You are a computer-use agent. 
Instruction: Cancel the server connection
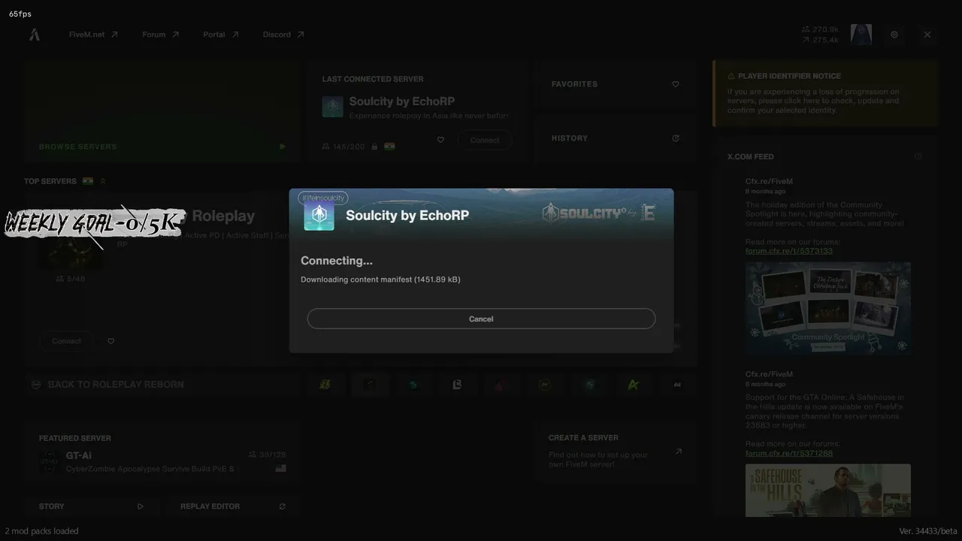(x=481, y=319)
